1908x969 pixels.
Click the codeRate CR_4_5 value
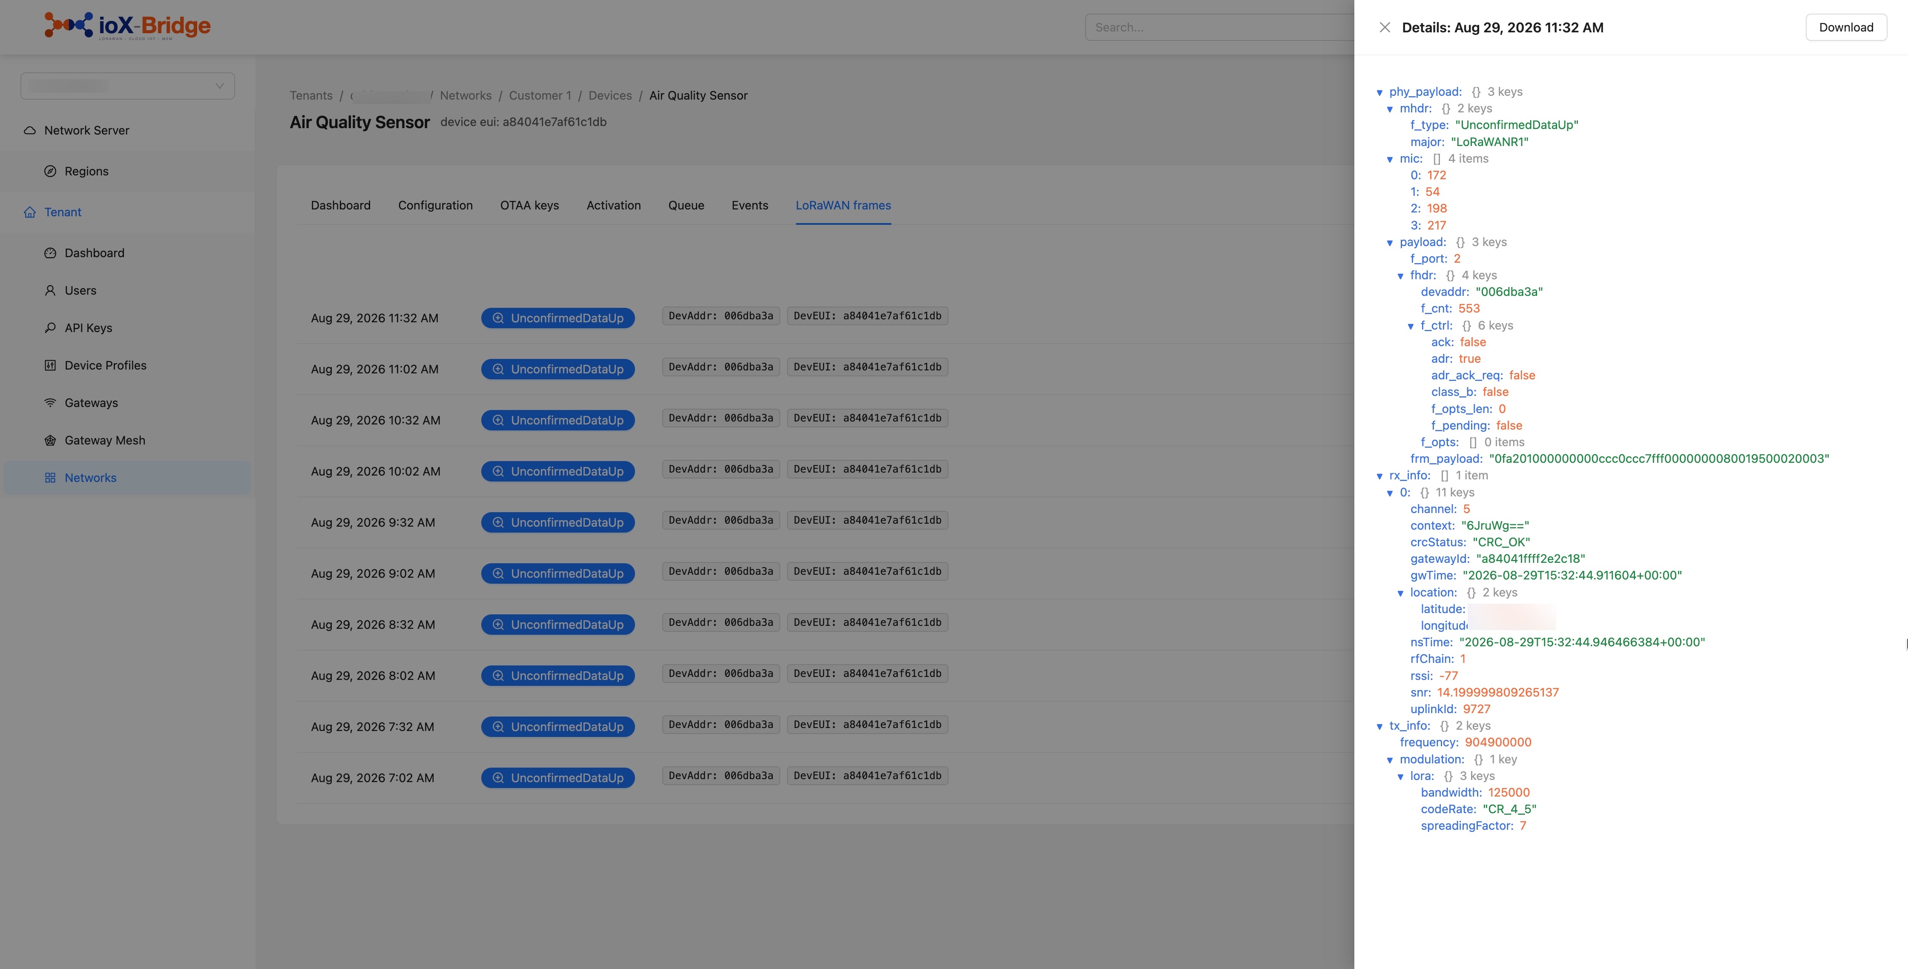pyautogui.click(x=1509, y=809)
